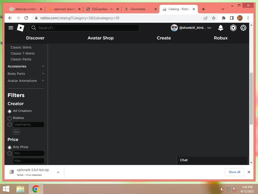Image resolution: width=258 pixels, height=194 pixels.
Task: Open a new Chrome tab
Action: tap(203, 9)
